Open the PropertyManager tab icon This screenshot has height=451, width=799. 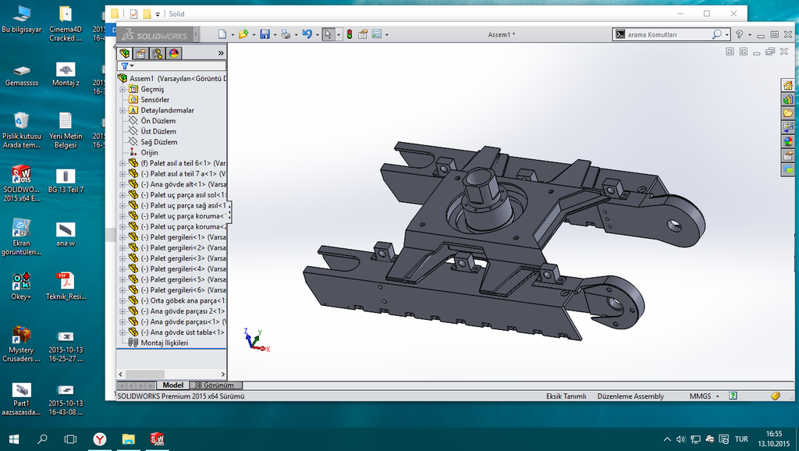[140, 53]
